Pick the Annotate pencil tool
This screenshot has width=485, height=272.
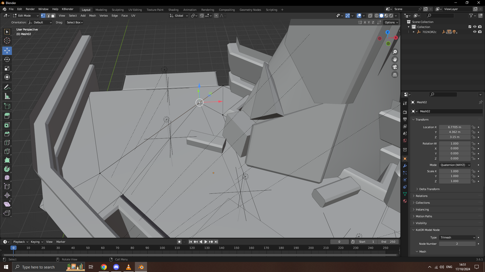point(7,87)
